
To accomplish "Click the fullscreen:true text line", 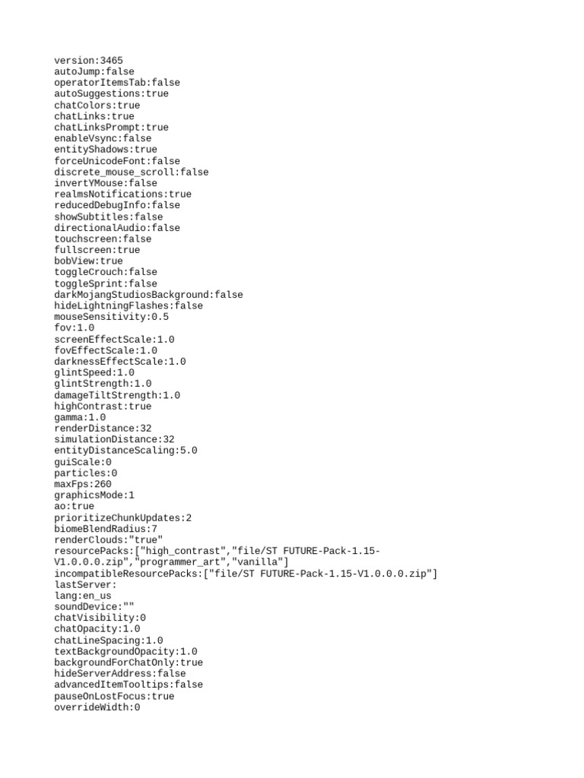I will tap(97, 250).
